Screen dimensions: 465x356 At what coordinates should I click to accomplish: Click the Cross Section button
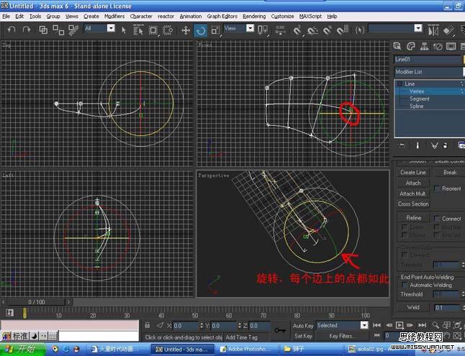coord(413,204)
